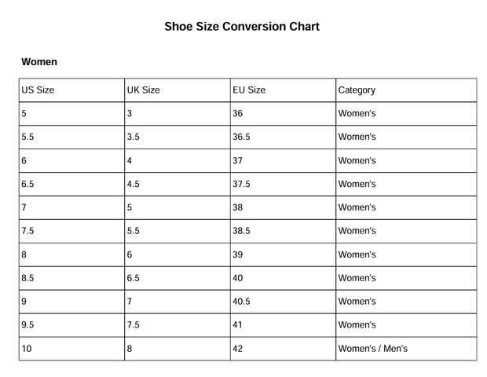487x377 pixels.
Task: Click the EU size 38 cell
Action: pyautogui.click(x=238, y=208)
